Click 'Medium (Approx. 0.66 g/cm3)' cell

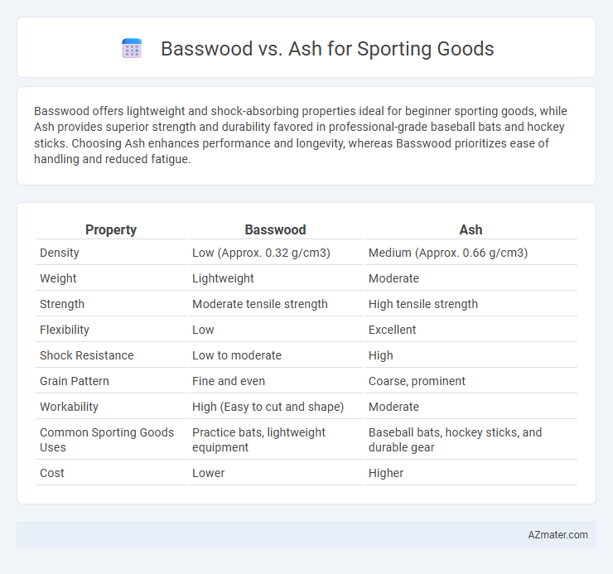448,253
